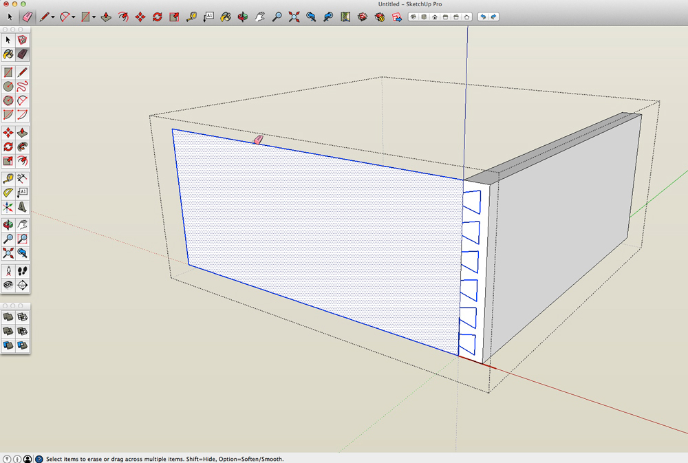The image size is (688, 463).
Task: Select the Eraser tool in the top toolbar
Action: tap(27, 16)
